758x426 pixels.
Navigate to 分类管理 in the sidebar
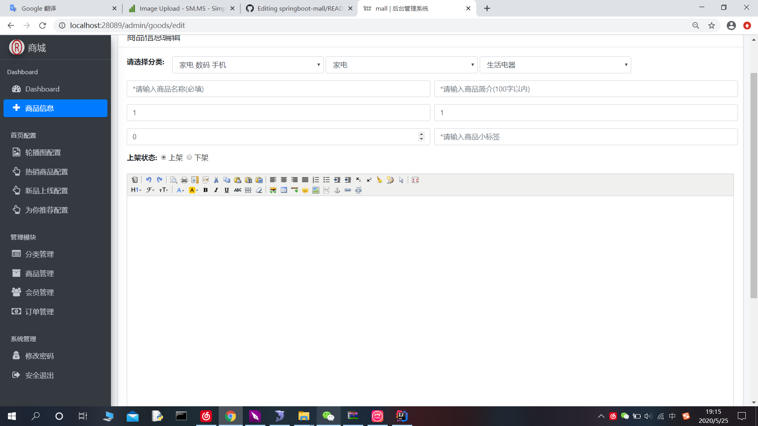point(39,254)
